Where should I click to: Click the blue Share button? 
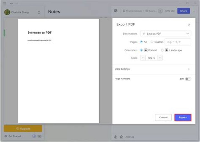point(184,11)
